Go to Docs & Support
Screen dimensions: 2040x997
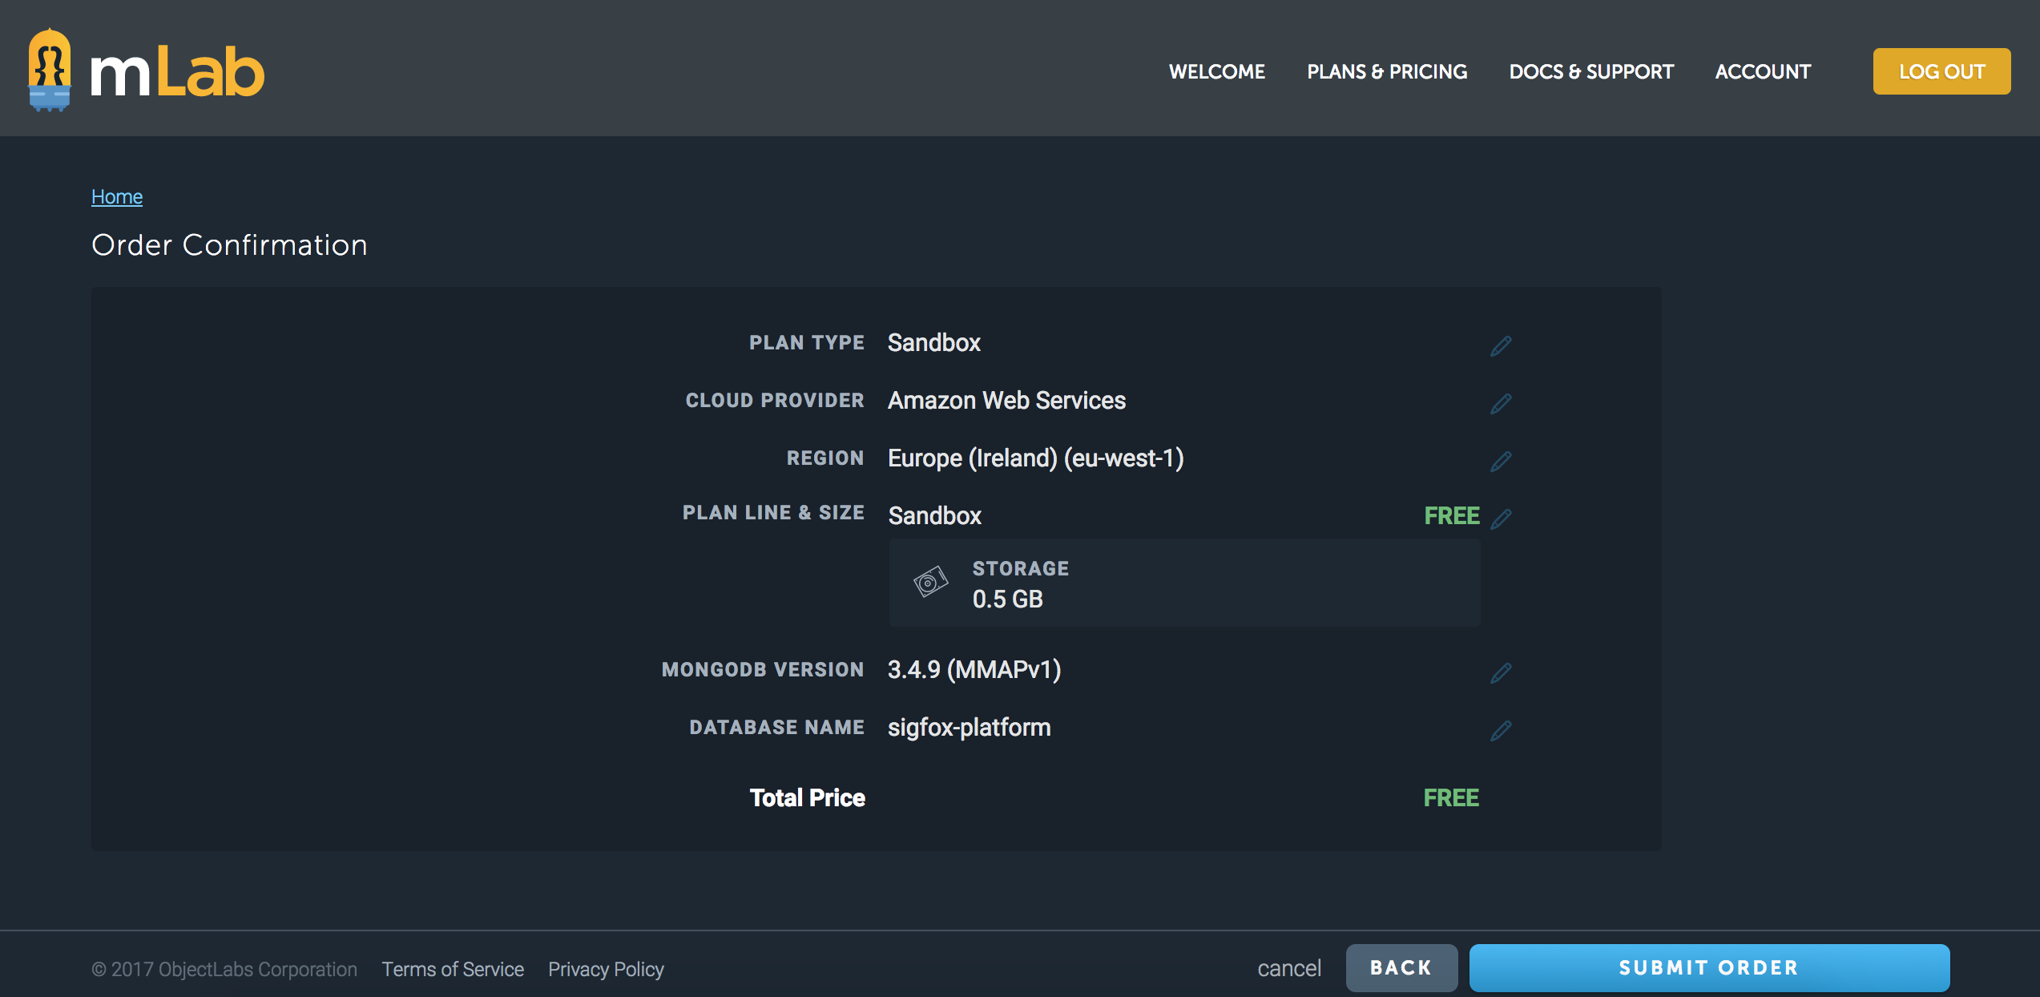tap(1590, 71)
